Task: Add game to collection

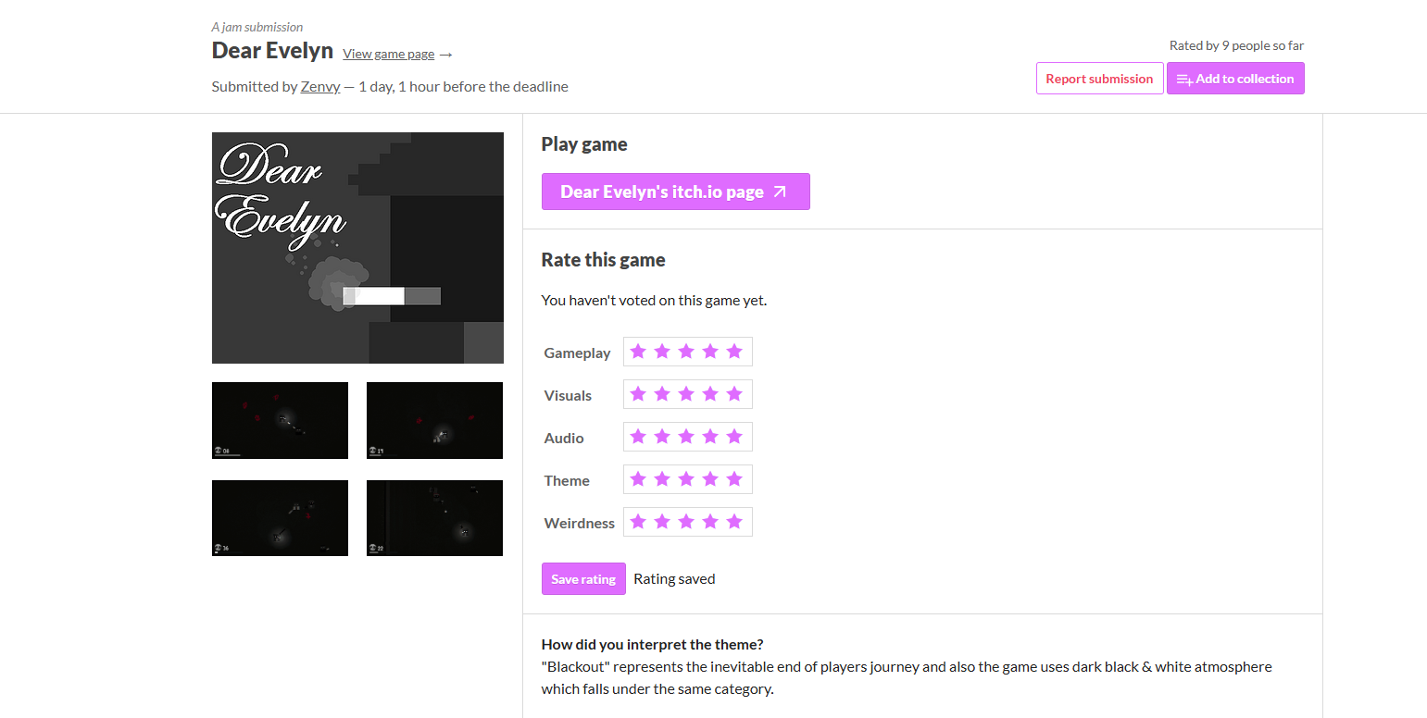Action: point(1235,79)
